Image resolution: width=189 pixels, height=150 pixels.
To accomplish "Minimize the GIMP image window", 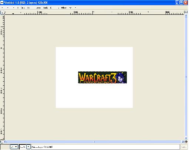I will pos(177,3).
